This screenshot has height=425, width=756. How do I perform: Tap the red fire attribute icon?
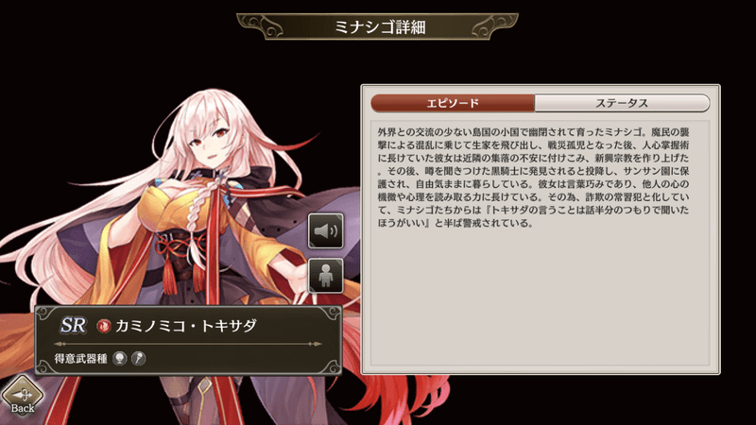tap(103, 326)
